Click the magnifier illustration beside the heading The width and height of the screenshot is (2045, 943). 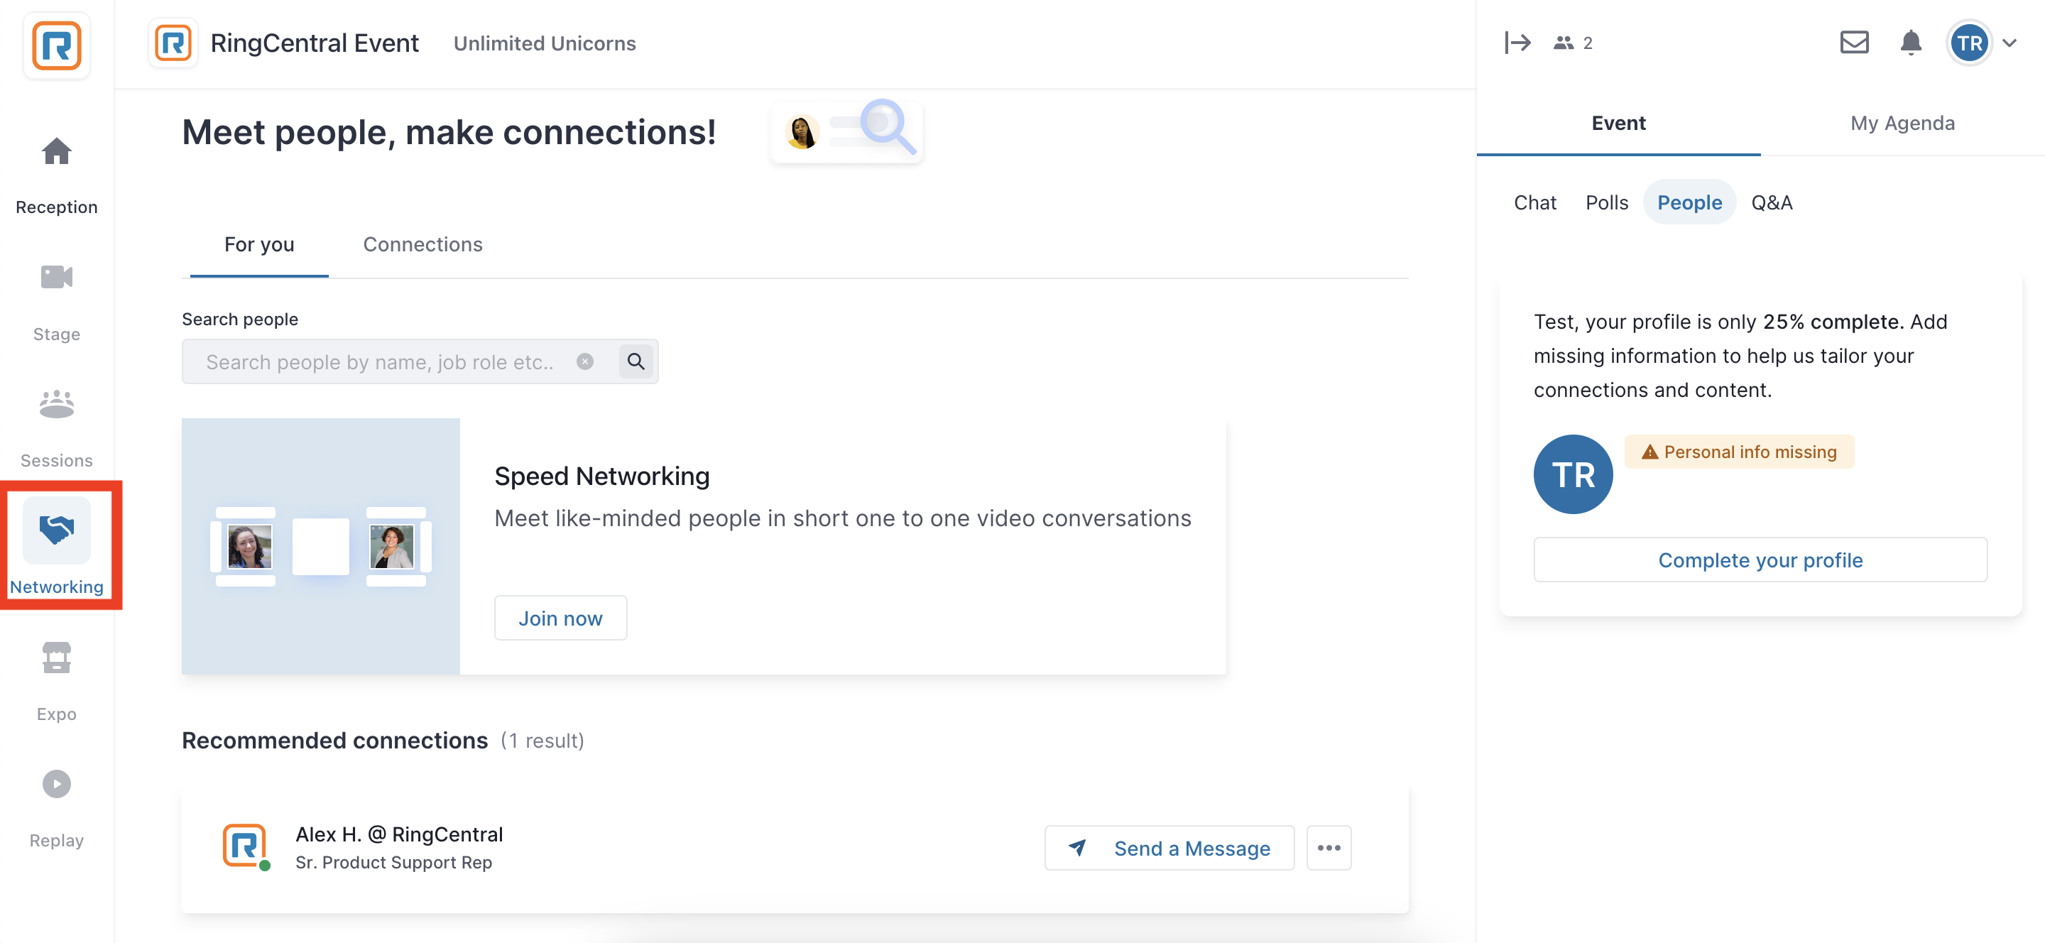(x=846, y=131)
